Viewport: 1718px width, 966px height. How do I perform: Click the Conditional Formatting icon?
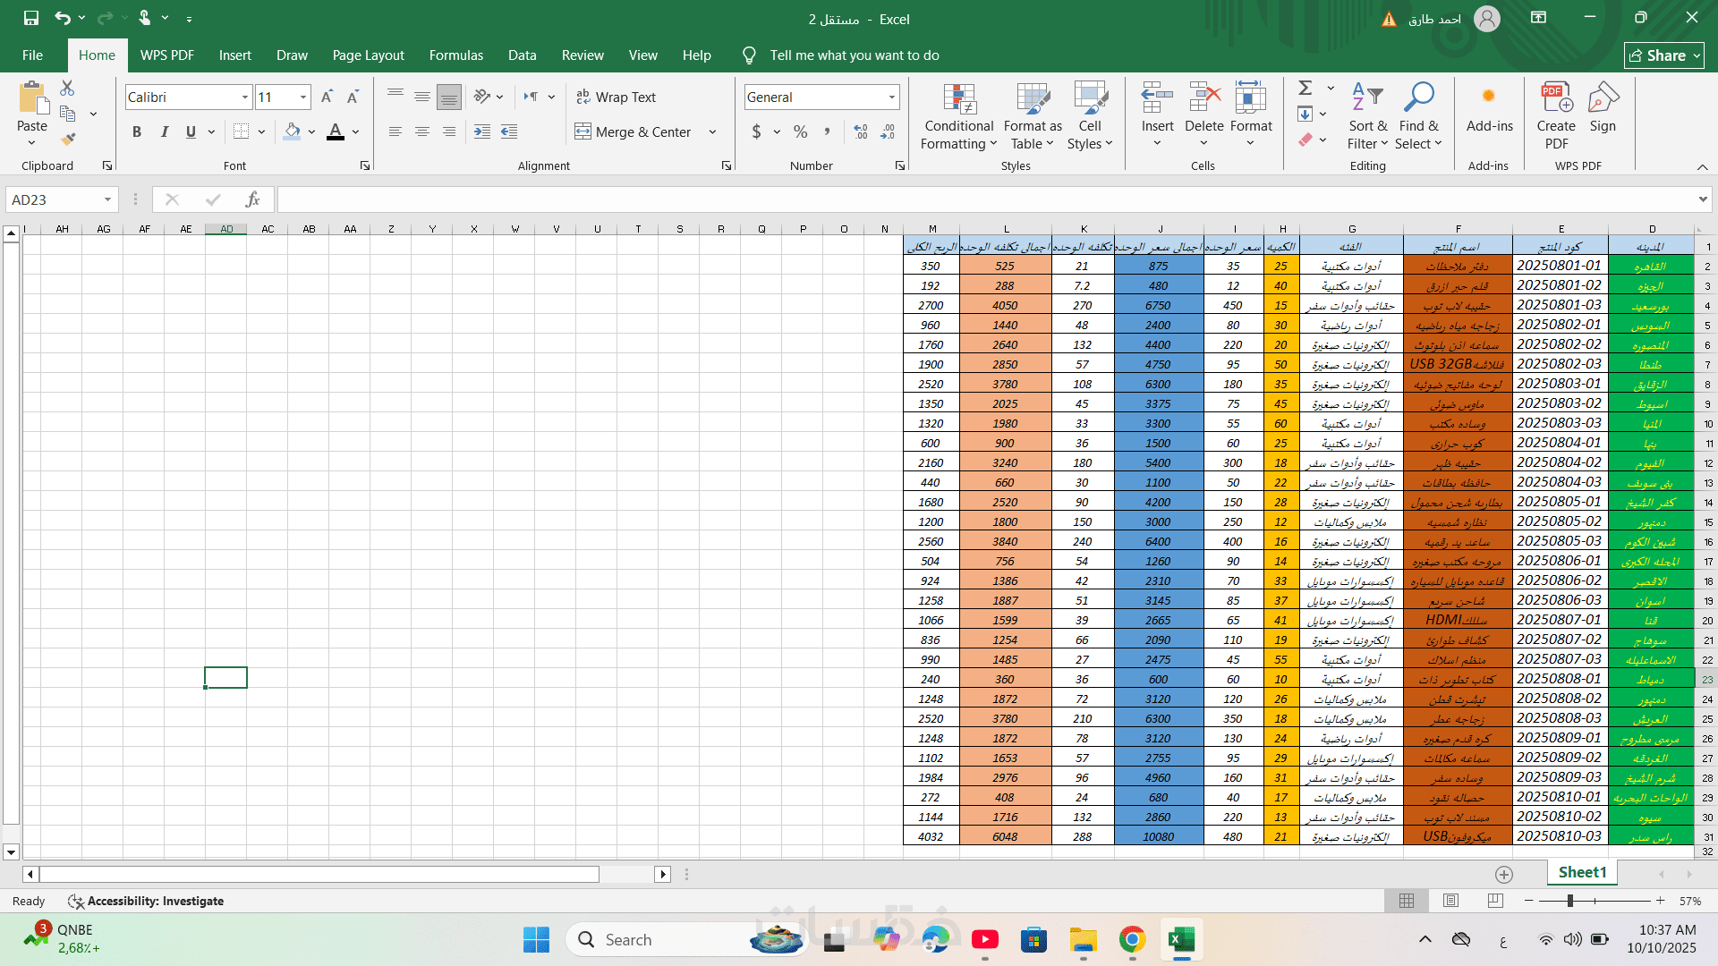pos(958,99)
